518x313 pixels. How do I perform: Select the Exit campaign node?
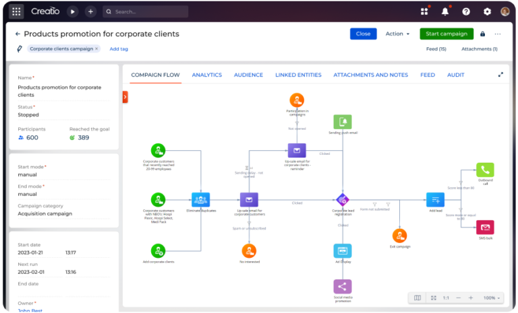pos(400,236)
